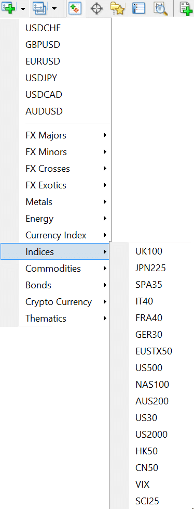Toggle the Terminal panel icon
This screenshot has width=194, height=509.
(139, 8)
